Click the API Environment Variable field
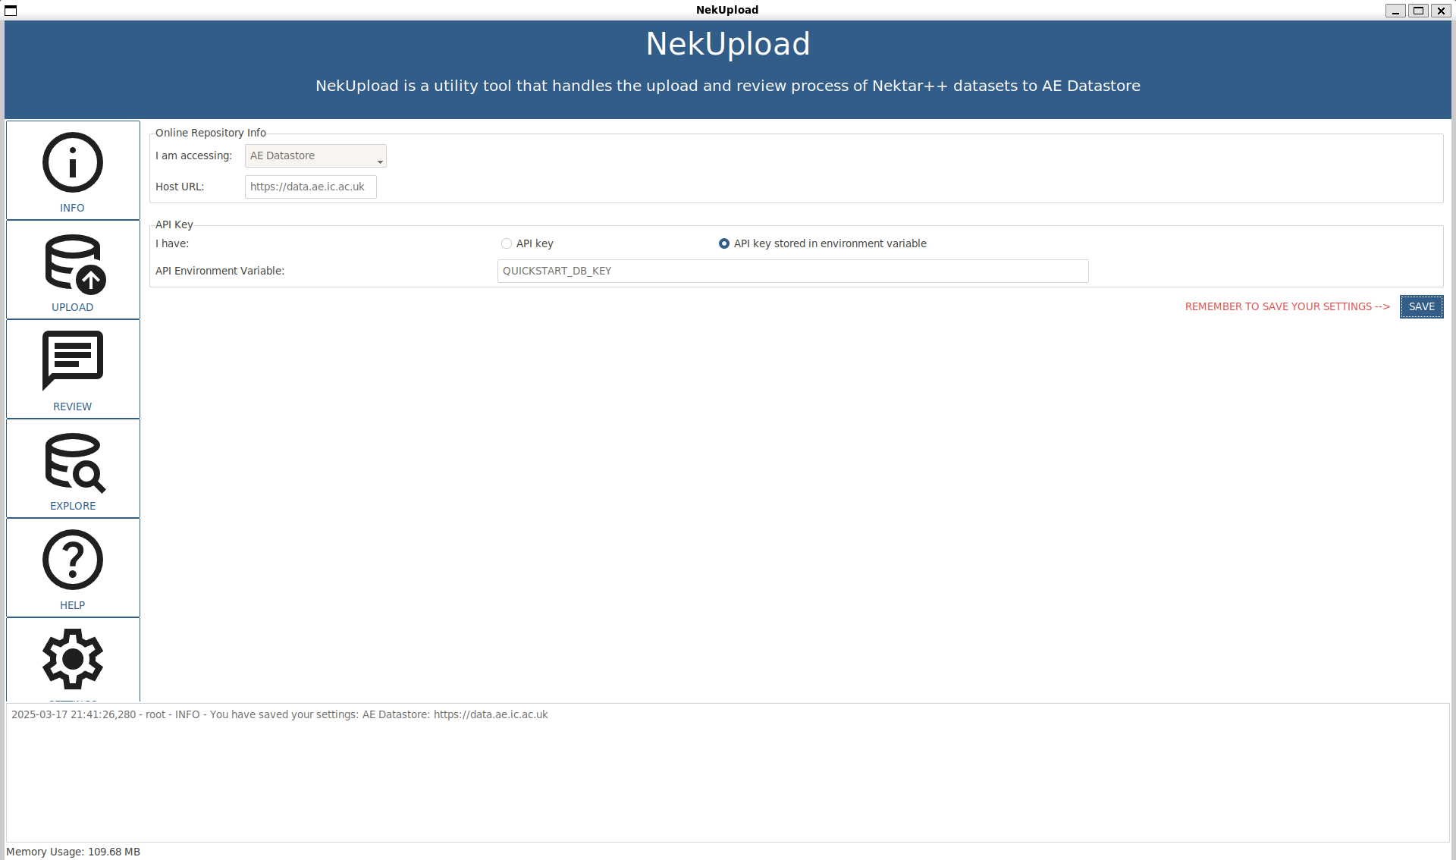Viewport: 1456px width, 860px height. coord(792,271)
